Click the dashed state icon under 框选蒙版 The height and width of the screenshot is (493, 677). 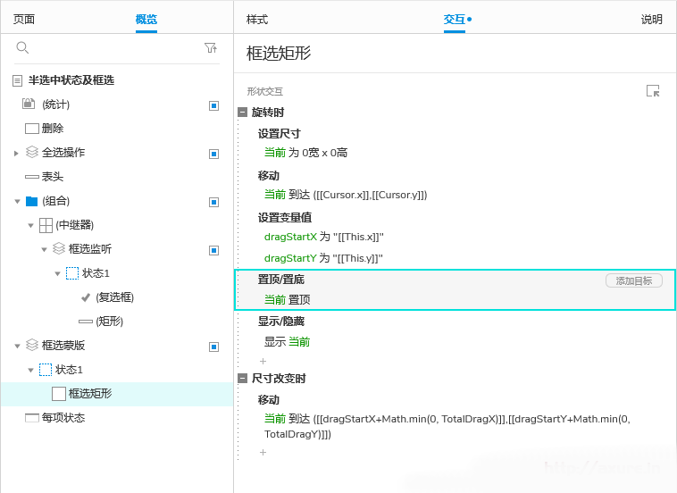(46, 370)
